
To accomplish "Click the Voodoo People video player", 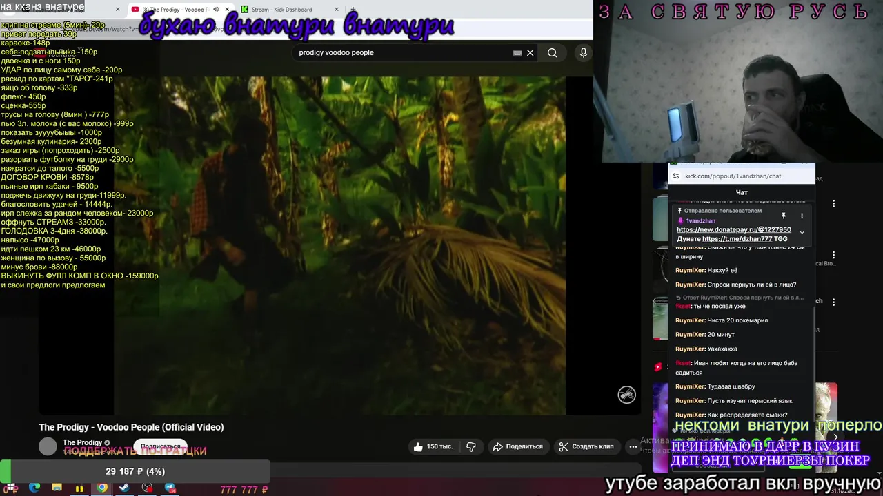I will tap(339, 246).
